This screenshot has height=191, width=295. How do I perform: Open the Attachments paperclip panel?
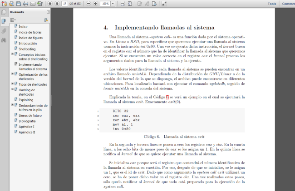click(x=4, y=31)
